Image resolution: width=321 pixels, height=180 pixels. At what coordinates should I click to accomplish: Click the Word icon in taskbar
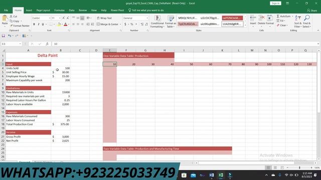point(212,175)
